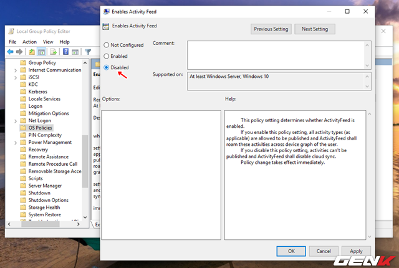This screenshot has height=268, width=399.
Task: Select the Enabled radio button
Action: [x=107, y=56]
